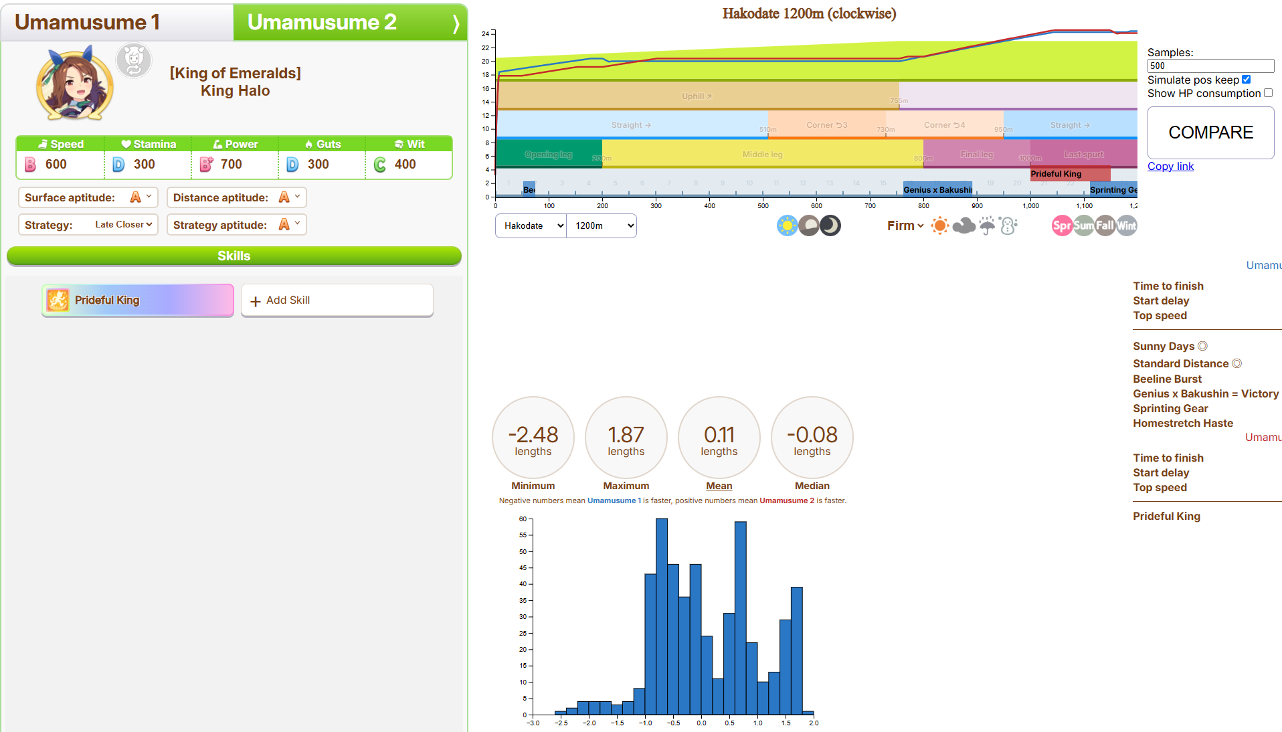
Task: Select daytime (sun) time-of-day icon
Action: pos(788,225)
